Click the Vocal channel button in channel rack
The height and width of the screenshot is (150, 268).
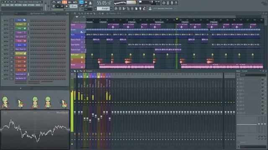coord(21,41)
